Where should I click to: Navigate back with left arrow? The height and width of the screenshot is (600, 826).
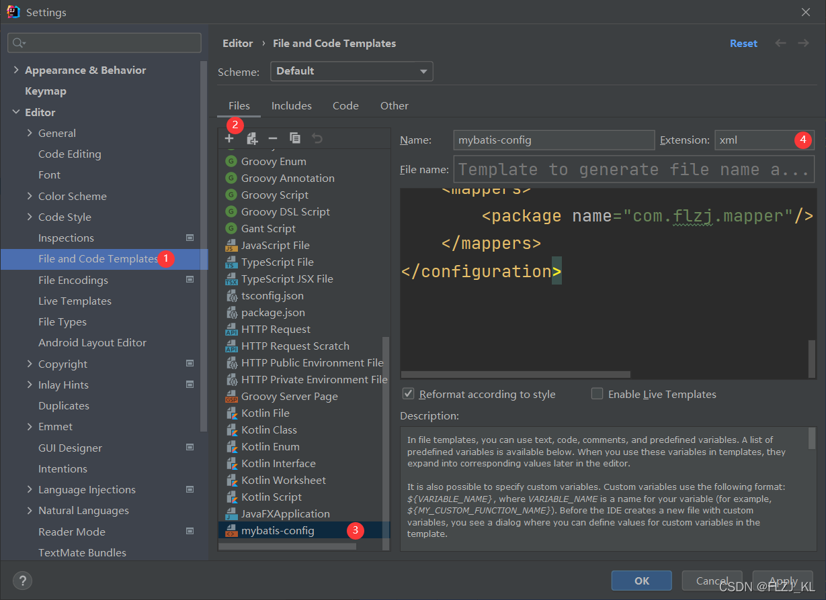point(780,43)
